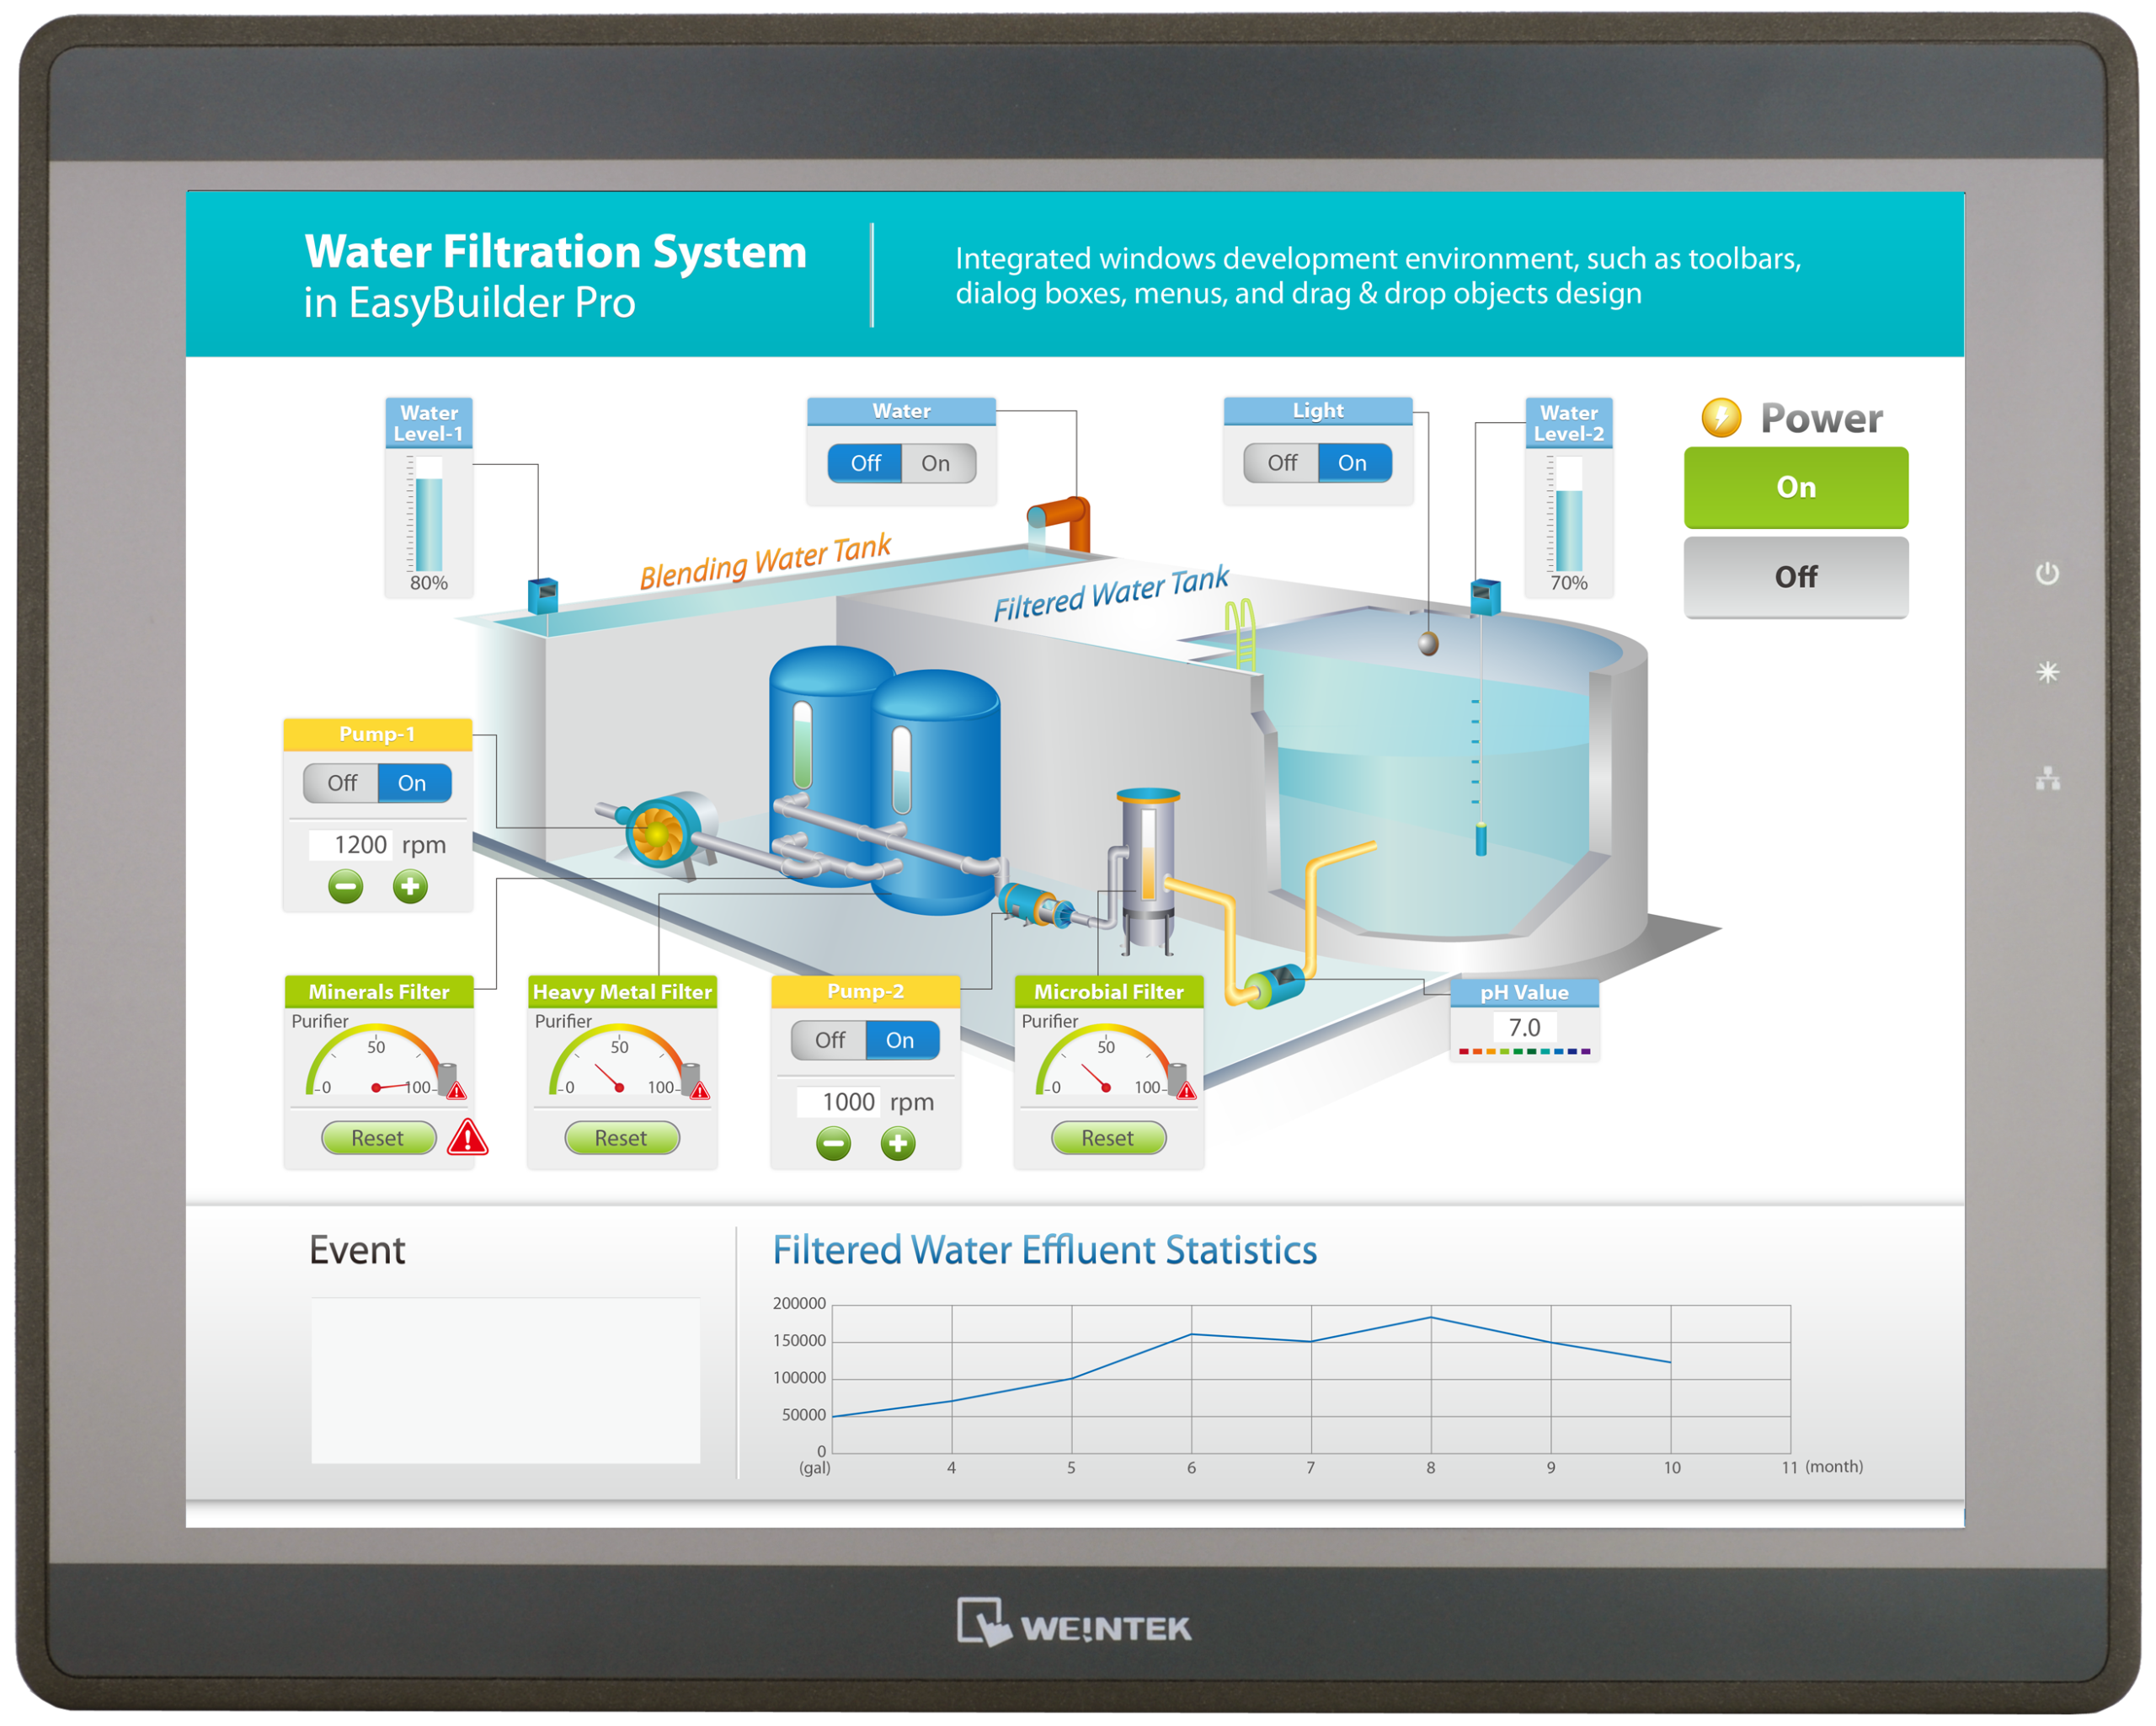
Task: Reset the Microbial Filter
Action: 1108,1138
